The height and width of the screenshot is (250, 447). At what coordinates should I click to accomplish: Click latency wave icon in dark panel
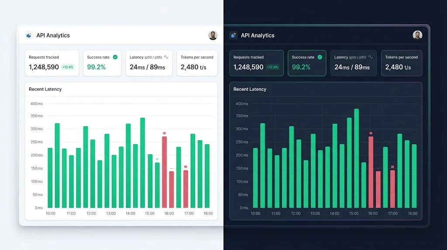pos(370,57)
